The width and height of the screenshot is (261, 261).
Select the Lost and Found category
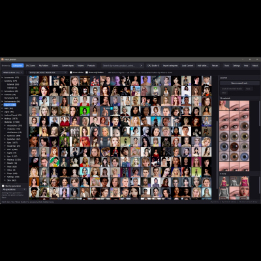click(13, 115)
